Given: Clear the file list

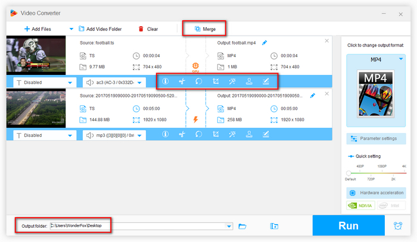Looking at the screenshot, I should pyautogui.click(x=148, y=29).
